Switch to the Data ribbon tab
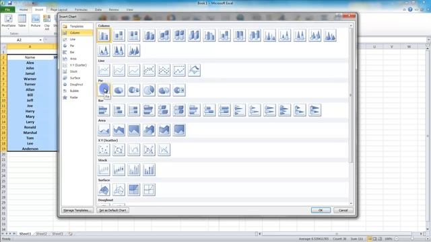This screenshot has height=242, width=431. point(98,9)
